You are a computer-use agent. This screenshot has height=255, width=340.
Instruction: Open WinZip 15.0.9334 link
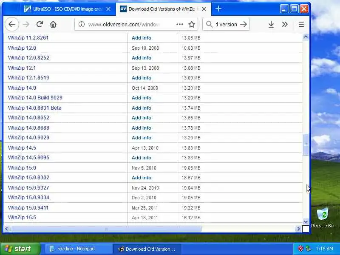point(28,197)
